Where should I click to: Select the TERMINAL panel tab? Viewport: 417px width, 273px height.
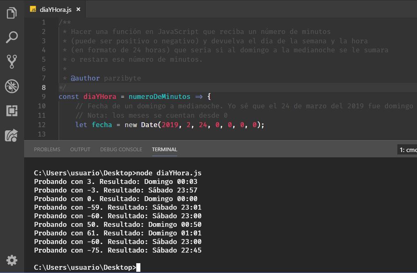pyautogui.click(x=165, y=150)
